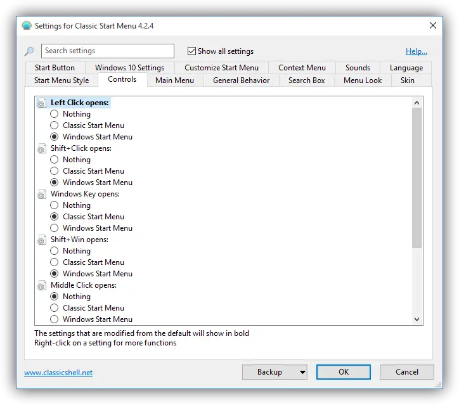The image size is (459, 405).
Task: Open the www.classicshell.net link
Action: [58, 373]
